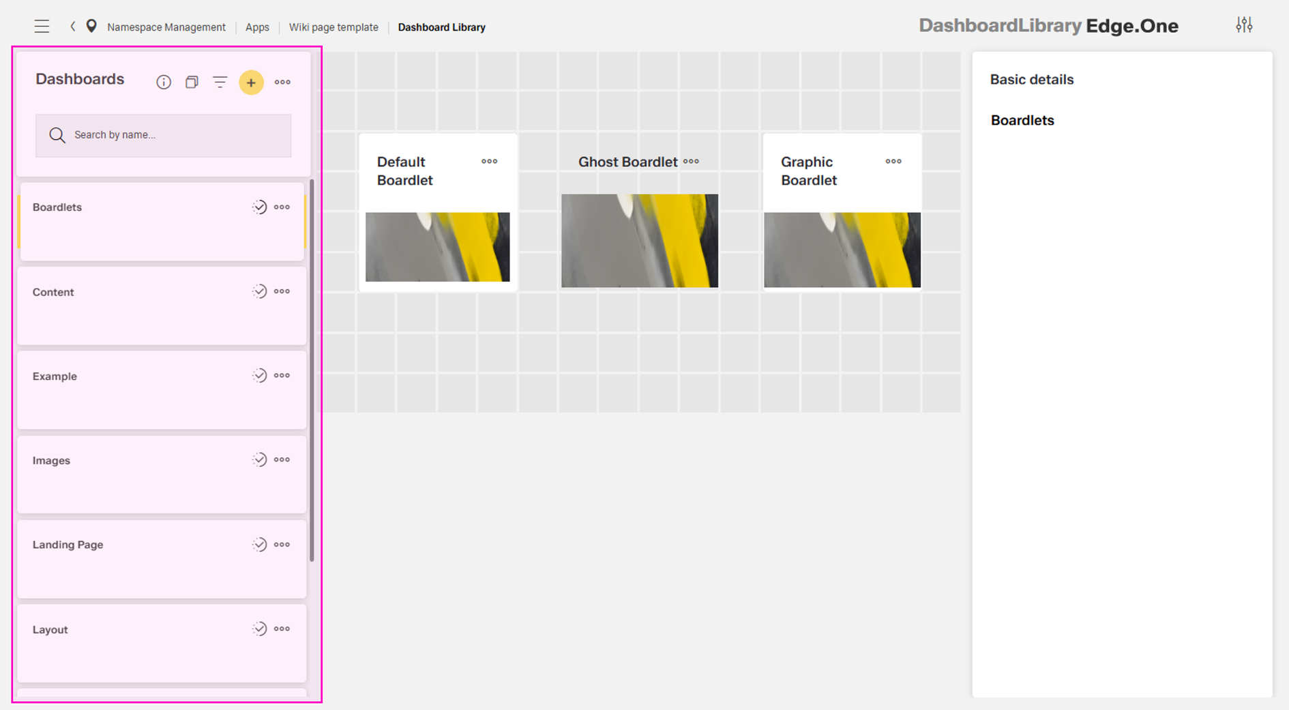Open the hamburger menu at top left

(42, 26)
